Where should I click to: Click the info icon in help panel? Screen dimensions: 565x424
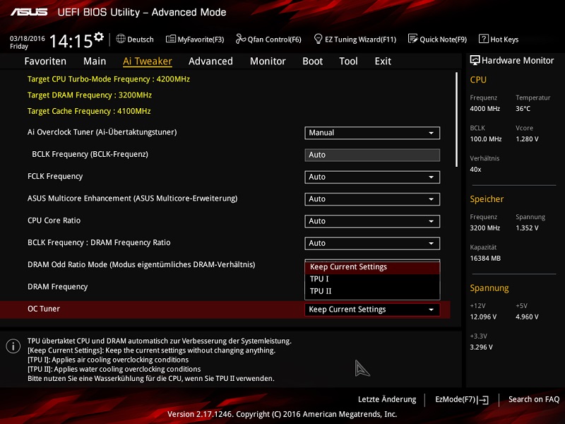pos(13,346)
